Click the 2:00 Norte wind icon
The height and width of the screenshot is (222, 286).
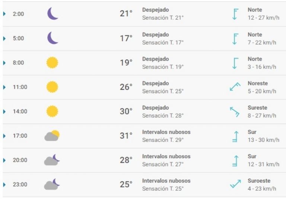pos(235,14)
